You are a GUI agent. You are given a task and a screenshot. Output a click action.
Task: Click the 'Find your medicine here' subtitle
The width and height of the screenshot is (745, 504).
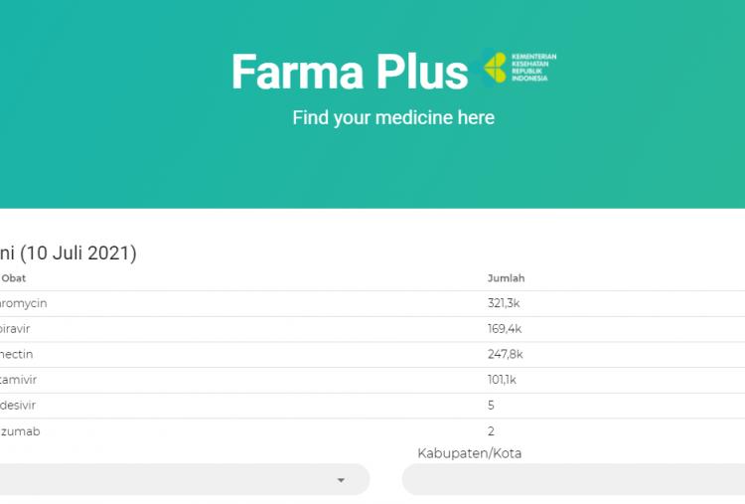pos(393,117)
